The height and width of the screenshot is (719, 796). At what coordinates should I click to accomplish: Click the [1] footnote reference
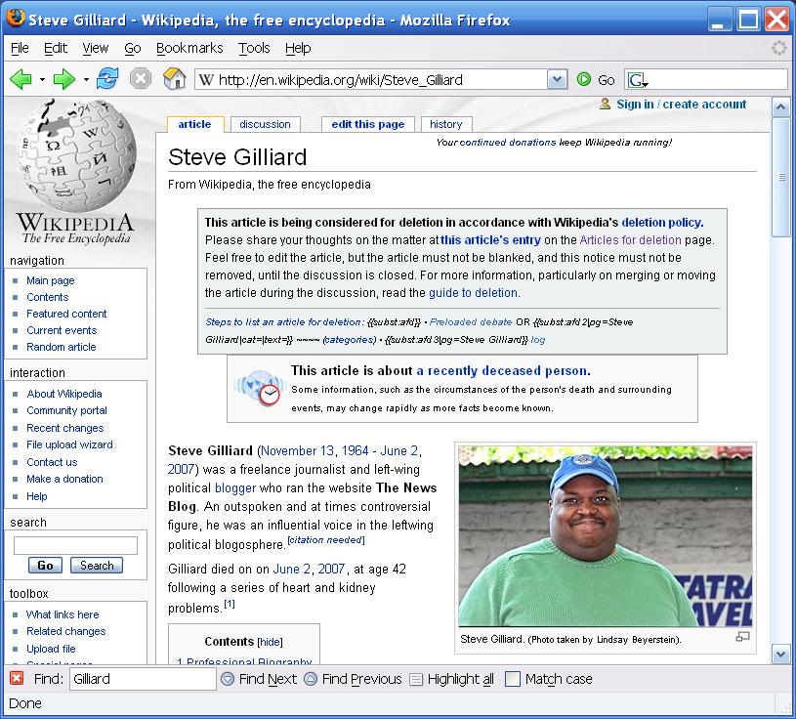(x=230, y=604)
